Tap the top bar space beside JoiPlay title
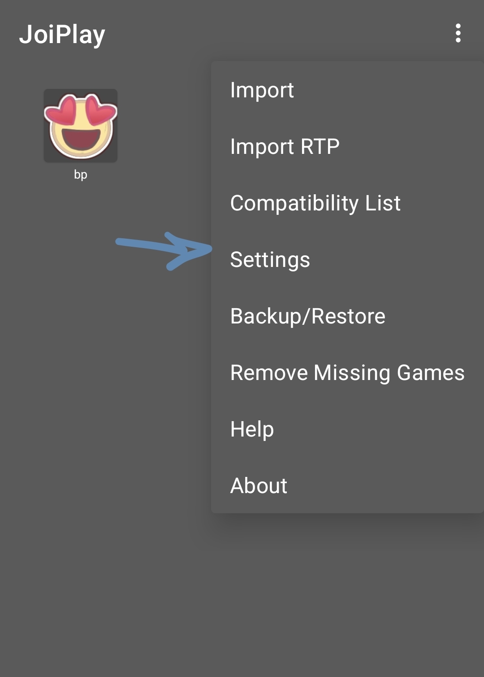This screenshot has width=484, height=677. tap(269, 34)
